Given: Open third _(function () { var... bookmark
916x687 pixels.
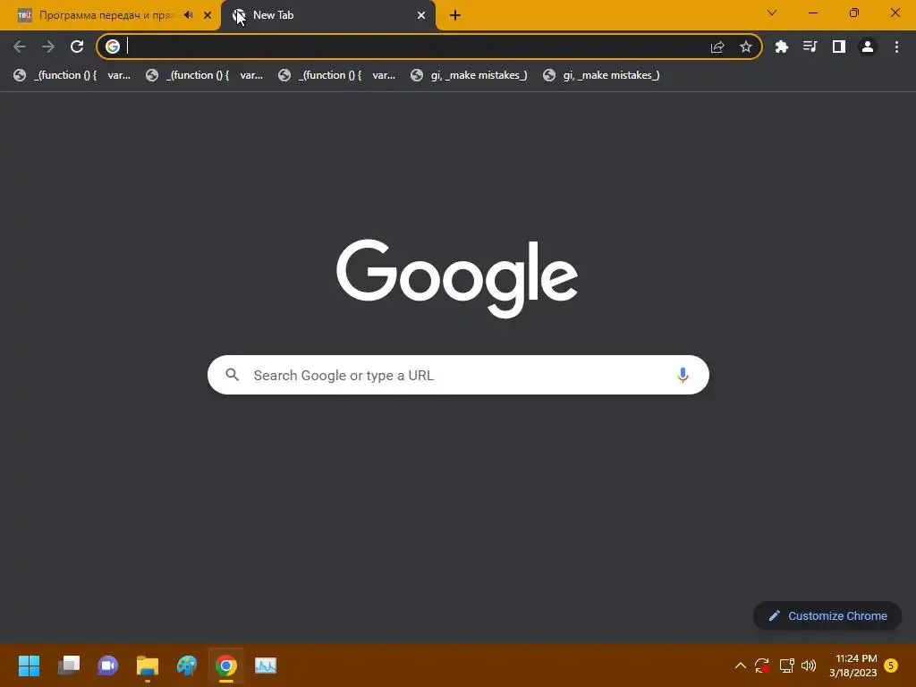Looking at the screenshot, I should pos(336,75).
